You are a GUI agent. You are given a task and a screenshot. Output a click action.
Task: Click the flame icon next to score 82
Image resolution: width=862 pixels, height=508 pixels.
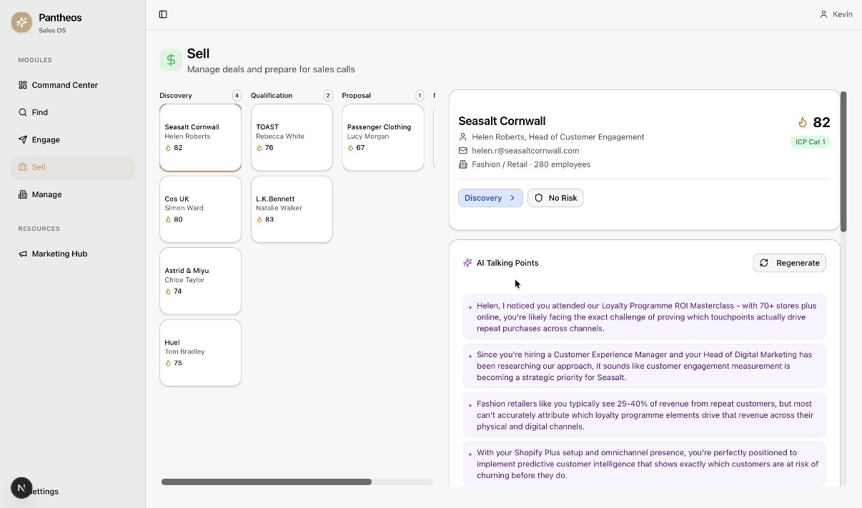803,122
